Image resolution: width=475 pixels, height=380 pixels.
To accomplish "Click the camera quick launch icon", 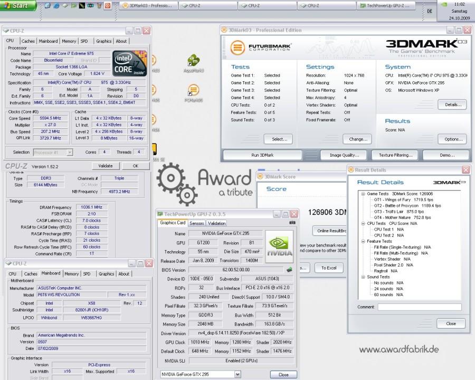I will click(90, 5).
